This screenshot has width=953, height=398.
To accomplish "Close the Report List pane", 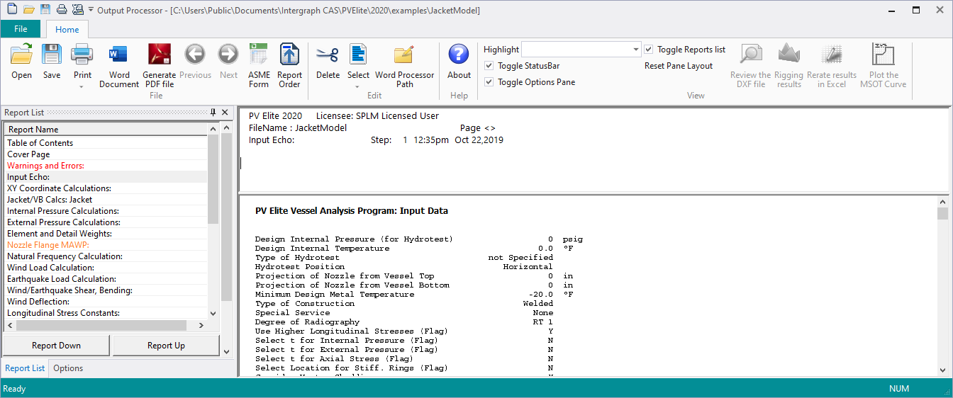I will 225,113.
